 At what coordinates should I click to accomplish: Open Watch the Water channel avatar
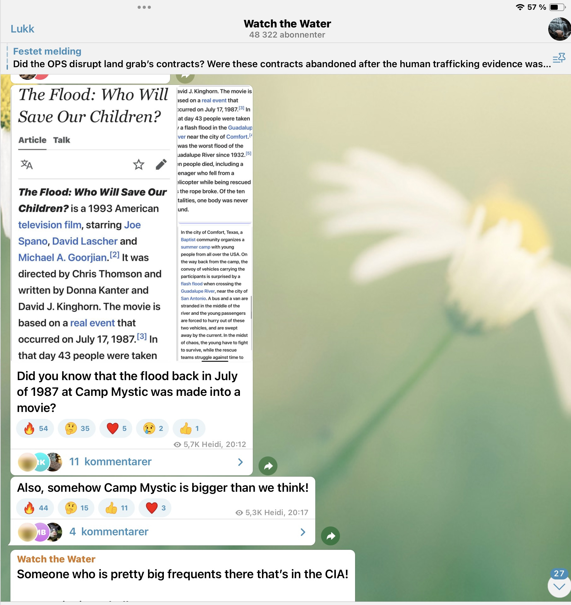coord(559,29)
